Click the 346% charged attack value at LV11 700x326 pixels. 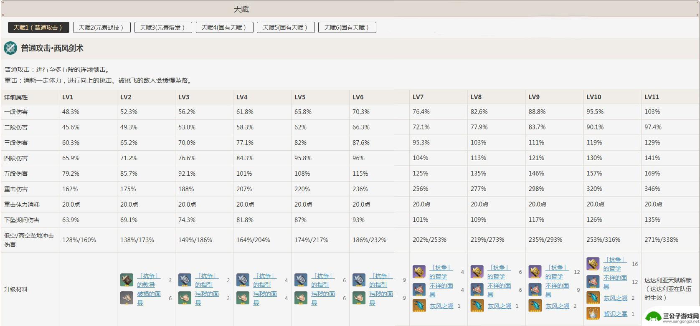[x=652, y=189]
